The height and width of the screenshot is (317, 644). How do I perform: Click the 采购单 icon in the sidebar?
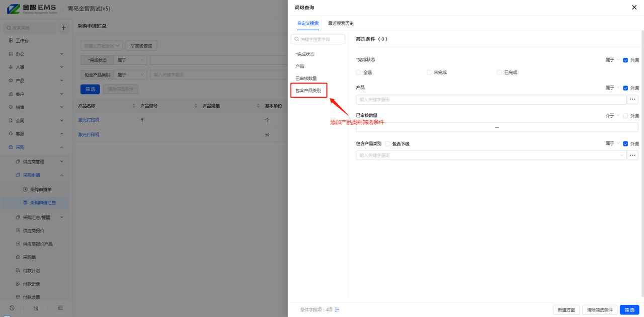pos(18,257)
